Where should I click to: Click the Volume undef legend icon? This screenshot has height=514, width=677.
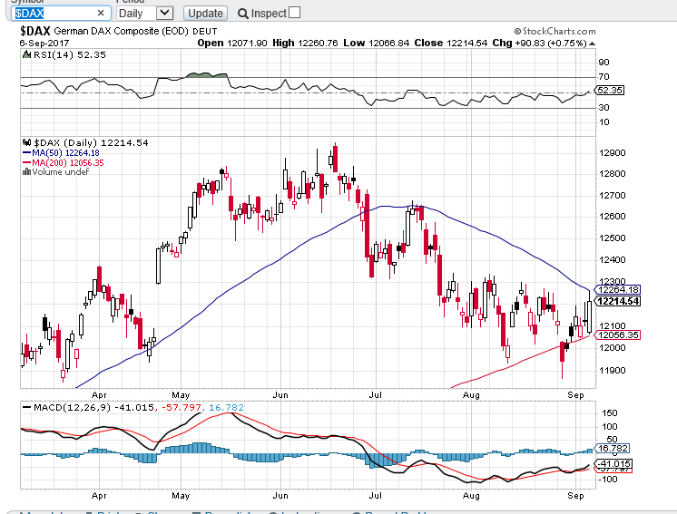(x=26, y=171)
